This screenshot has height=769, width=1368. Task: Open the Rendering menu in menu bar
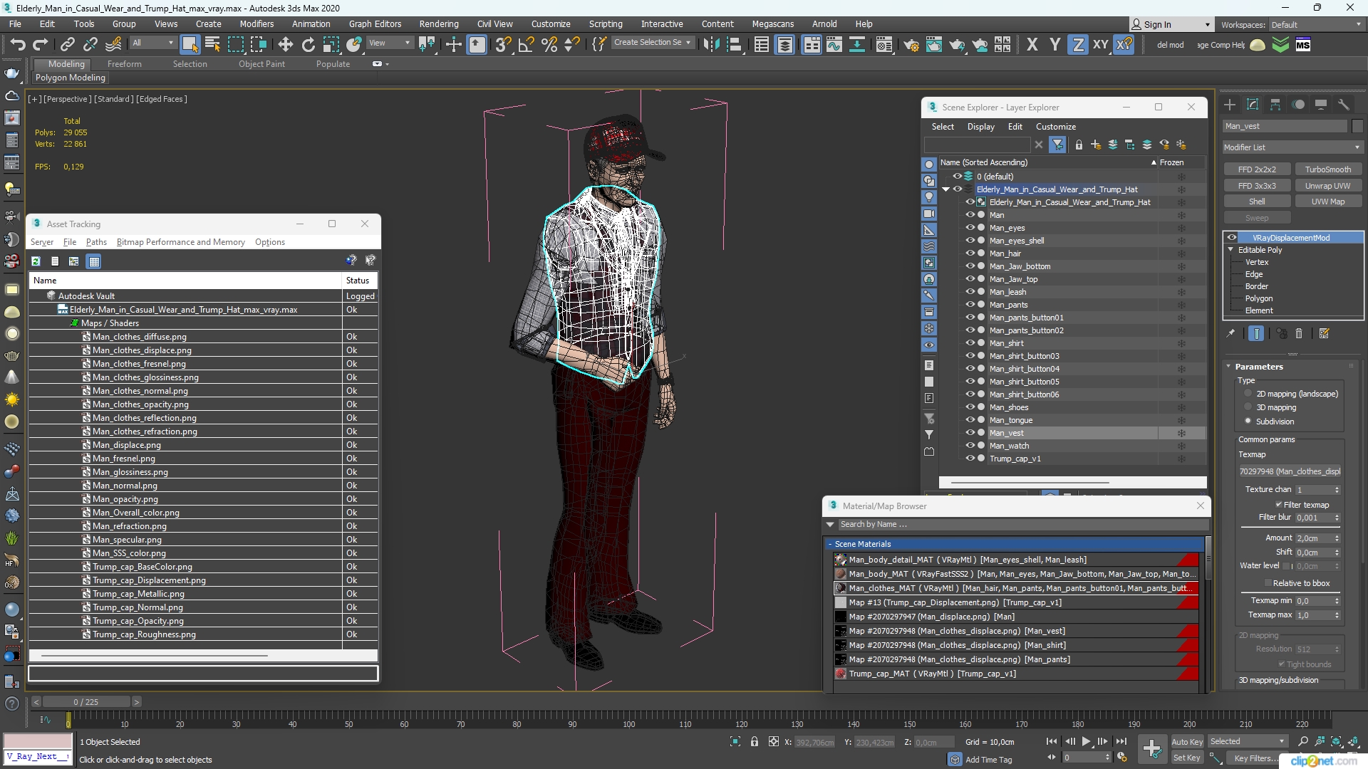pyautogui.click(x=439, y=23)
